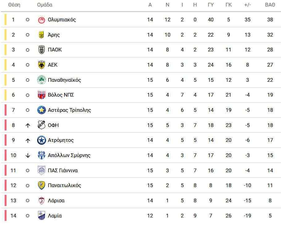The image size is (281, 228).
Task: Click the Ατρόμητος star crest
Action: (41, 140)
